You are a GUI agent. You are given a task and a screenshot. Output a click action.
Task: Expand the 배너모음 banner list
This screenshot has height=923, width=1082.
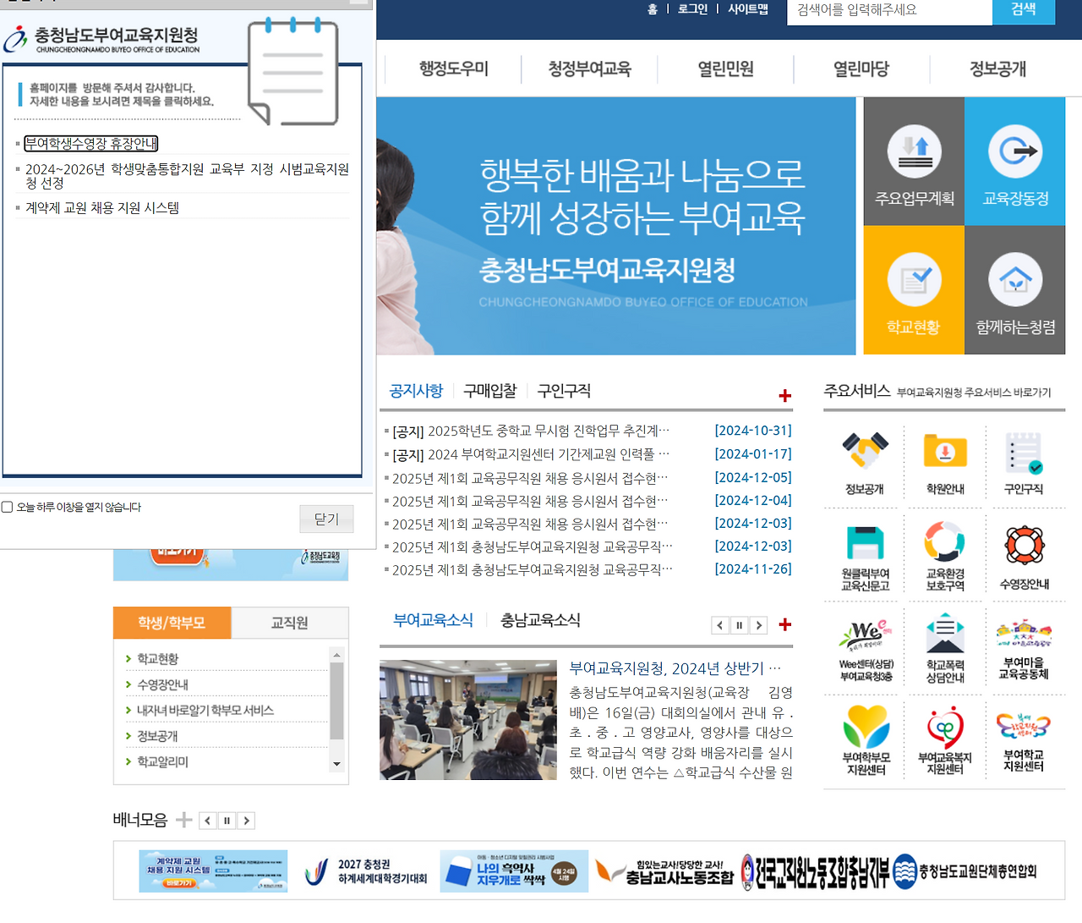pyautogui.click(x=183, y=819)
